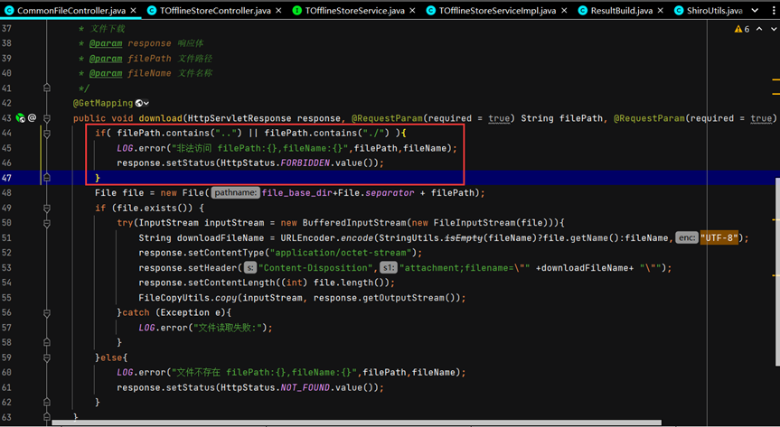Collapse the Javadoc comment end on line 41

[47, 88]
